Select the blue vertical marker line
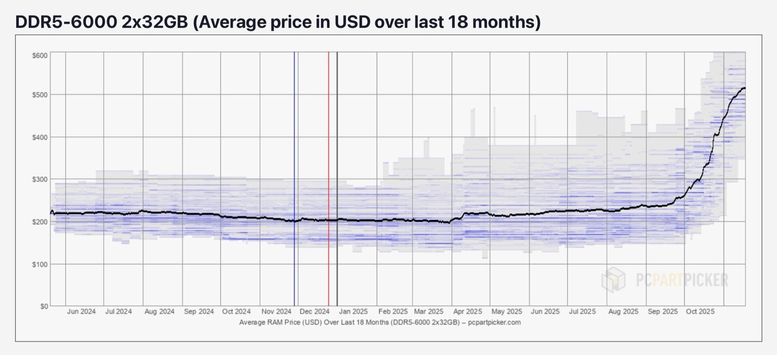Image resolution: width=777 pixels, height=355 pixels. 294,178
